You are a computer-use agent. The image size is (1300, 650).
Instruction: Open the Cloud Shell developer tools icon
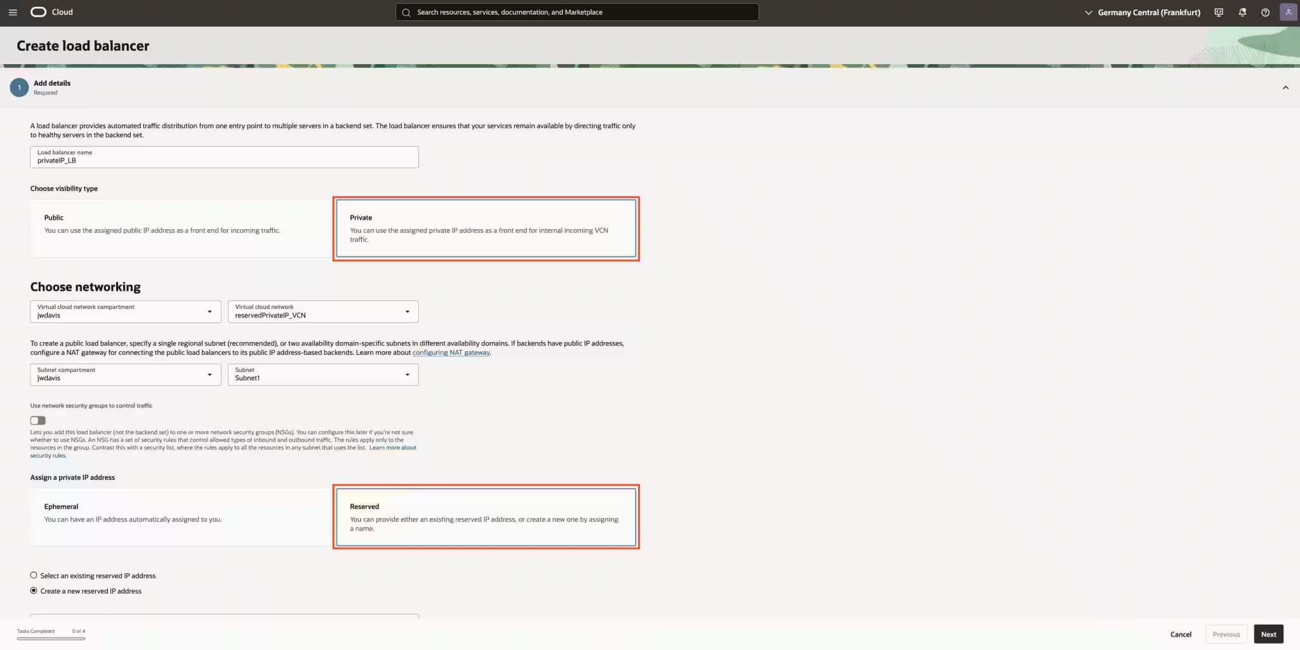(x=1219, y=12)
